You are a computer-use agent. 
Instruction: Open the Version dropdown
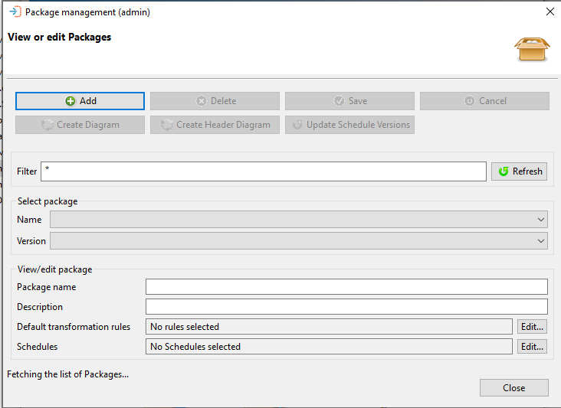299,241
